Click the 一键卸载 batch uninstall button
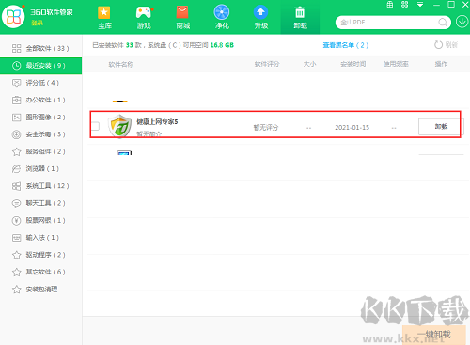The image size is (470, 345). (x=434, y=335)
